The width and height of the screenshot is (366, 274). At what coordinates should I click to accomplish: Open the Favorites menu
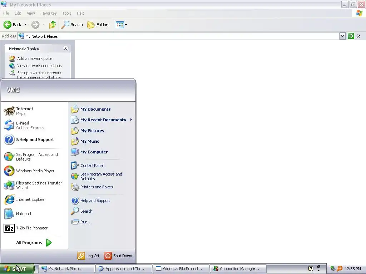coord(48,13)
